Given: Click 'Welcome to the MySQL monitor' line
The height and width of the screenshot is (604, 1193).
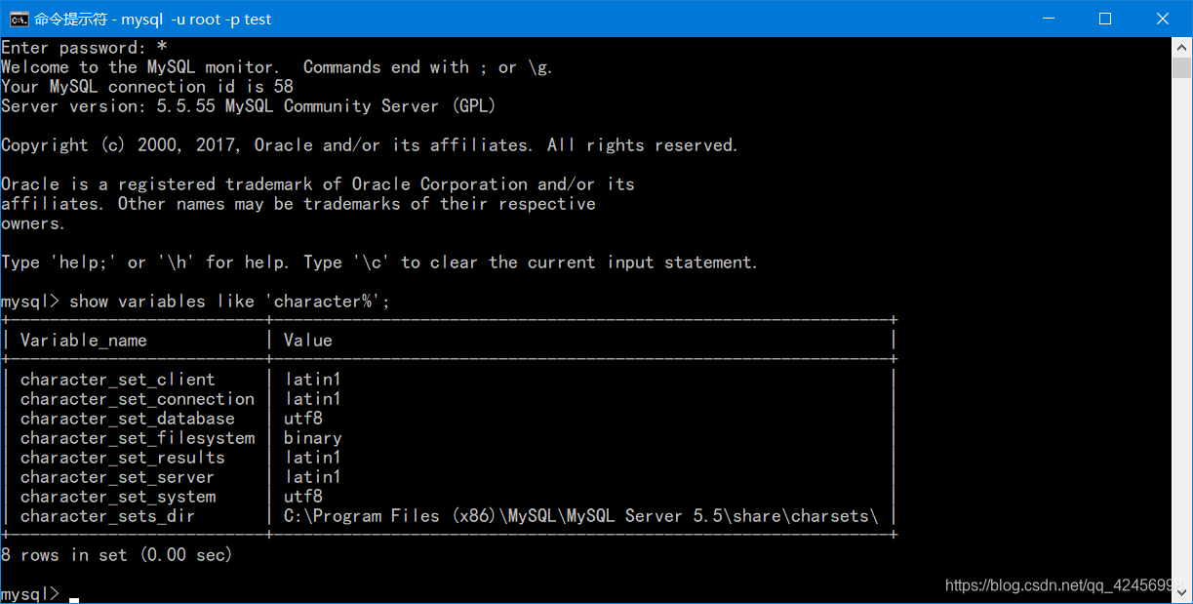Looking at the screenshot, I should click(x=277, y=67).
